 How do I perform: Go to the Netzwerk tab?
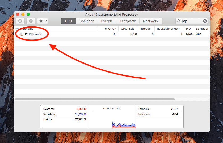[151, 21]
